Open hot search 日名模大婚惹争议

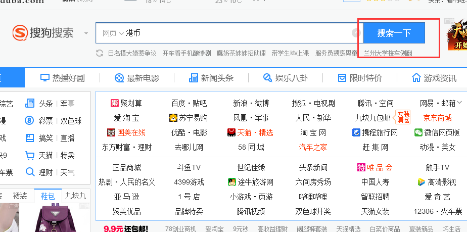132,53
